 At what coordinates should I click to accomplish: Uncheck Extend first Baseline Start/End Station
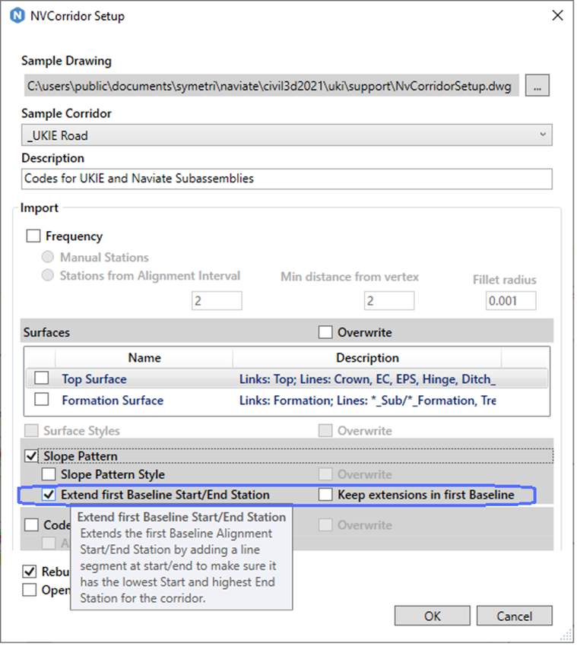(x=49, y=495)
